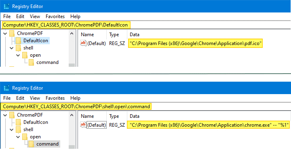Click the string value icon in top window
This screenshot has width=291, height=150.
83,43
